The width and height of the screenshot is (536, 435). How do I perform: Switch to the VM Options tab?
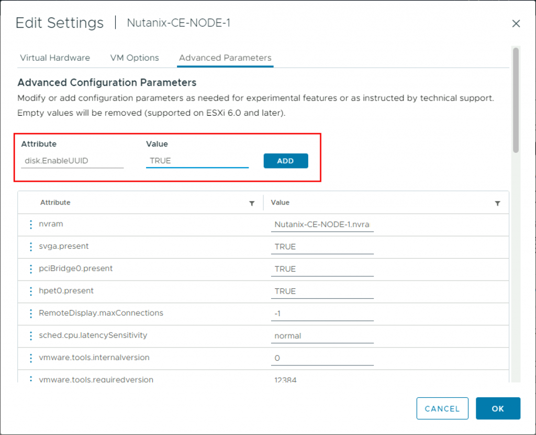[134, 58]
